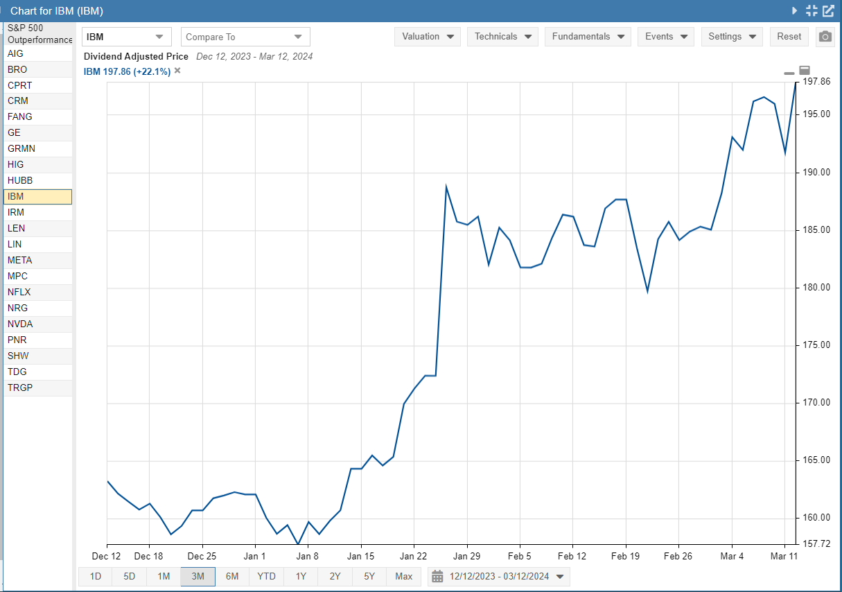Select highlighted IBM in the ticker list
This screenshot has height=592, width=842.
(x=38, y=197)
